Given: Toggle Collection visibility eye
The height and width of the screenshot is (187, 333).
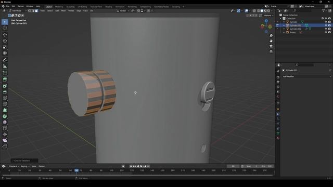Looking at the screenshot, I should 326,19.
